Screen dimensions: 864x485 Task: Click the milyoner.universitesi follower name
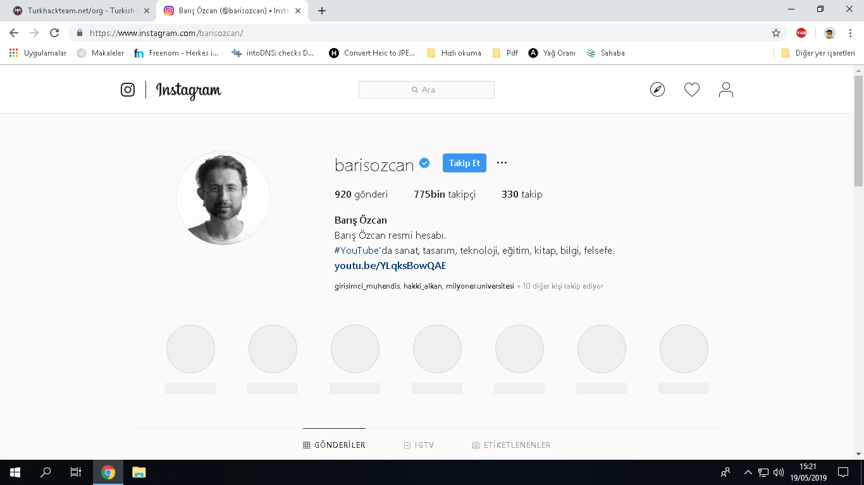[x=479, y=286]
